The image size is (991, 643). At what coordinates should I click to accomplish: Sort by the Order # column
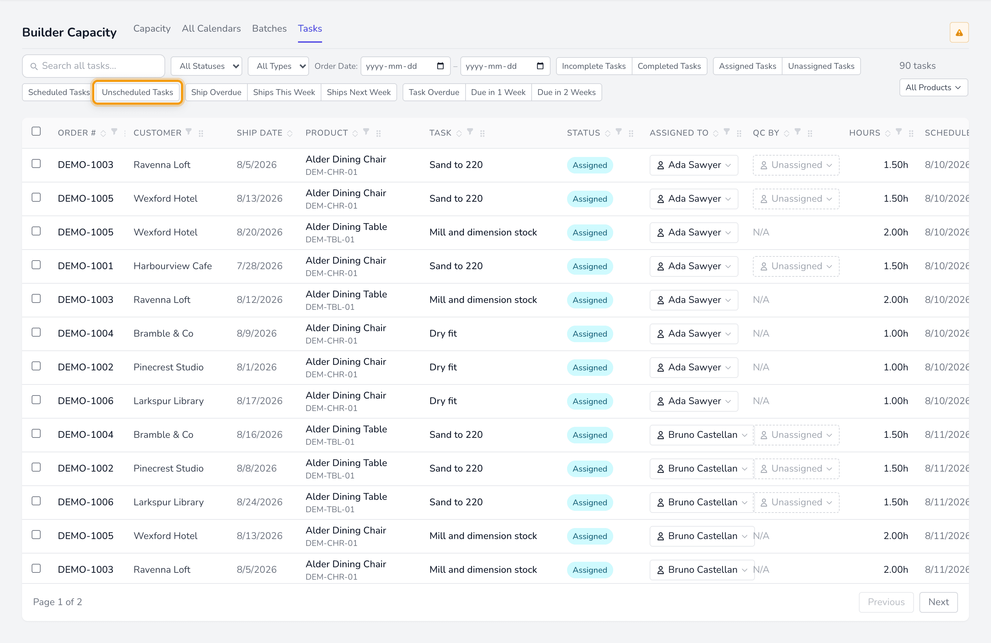(103, 133)
